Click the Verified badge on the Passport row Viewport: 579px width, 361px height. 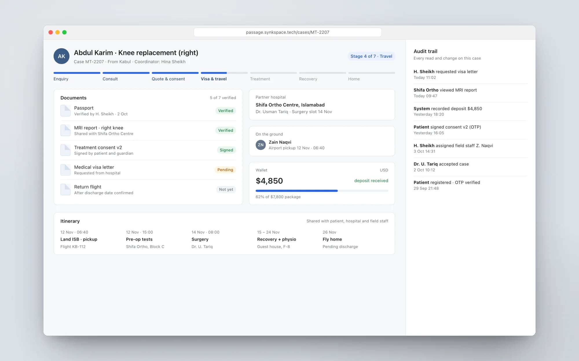pos(226,111)
